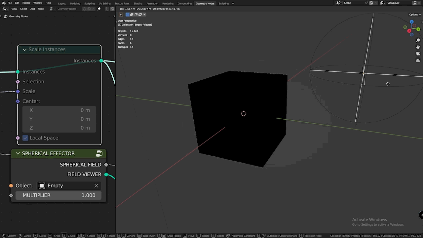The width and height of the screenshot is (423, 238).
Task: Open the viewport Options dropdown
Action: [x=414, y=15]
